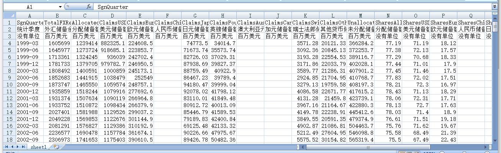This screenshot has height=153, width=501.
Task: Click cell A2 with text 统计季度
Action: [30, 29]
